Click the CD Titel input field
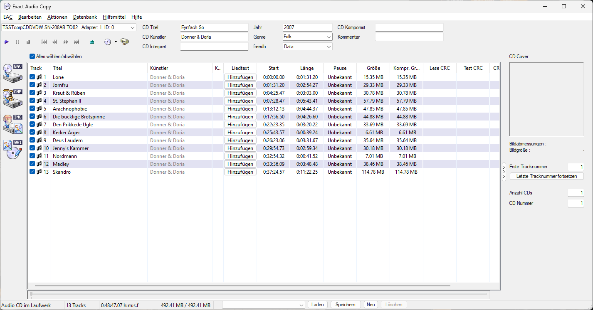593x310 pixels. click(x=214, y=27)
